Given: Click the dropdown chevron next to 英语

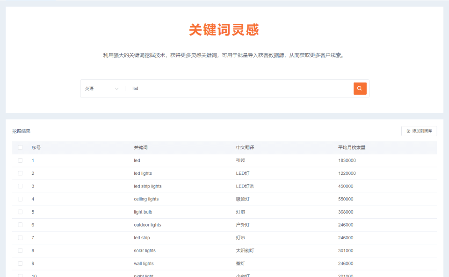Looking at the screenshot, I should click(116, 89).
